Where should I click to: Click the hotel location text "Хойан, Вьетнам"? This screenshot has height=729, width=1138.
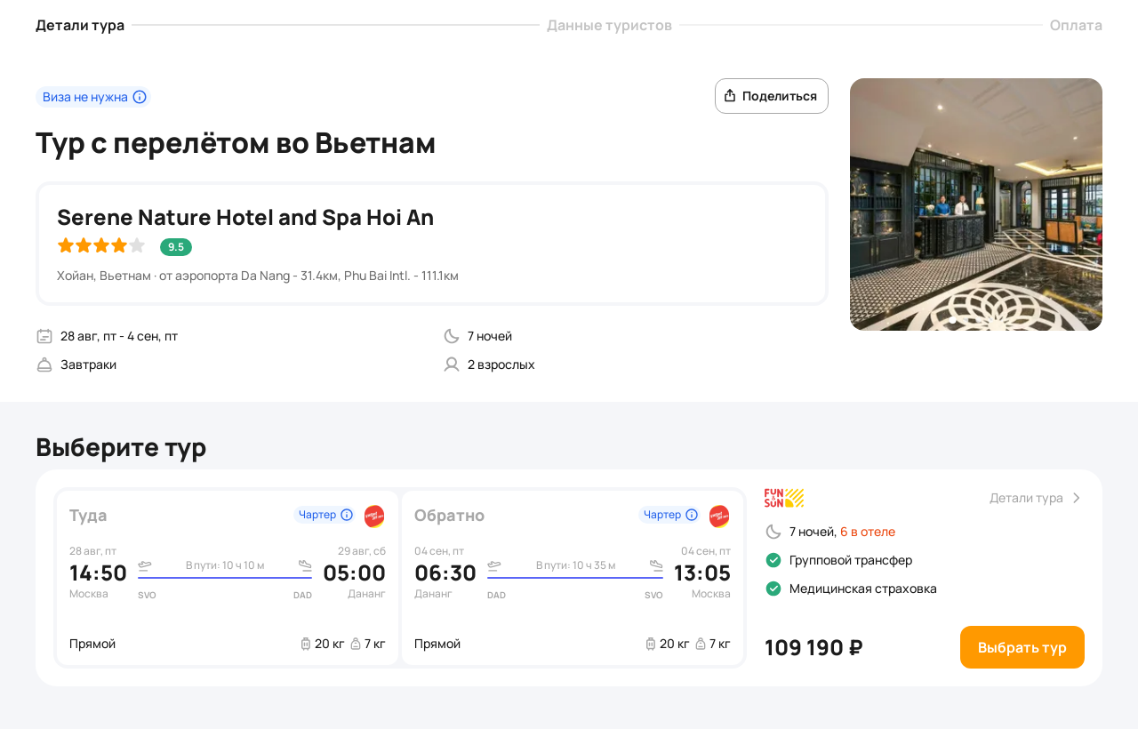coord(104,276)
